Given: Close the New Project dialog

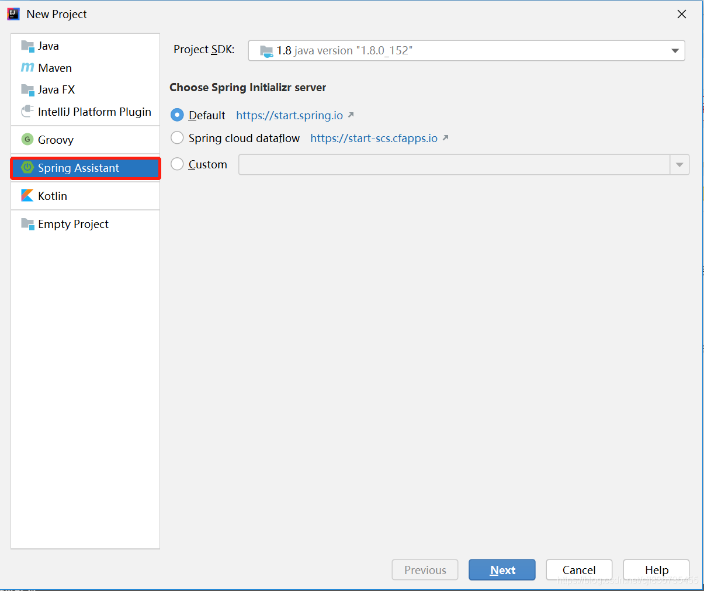Looking at the screenshot, I should pyautogui.click(x=682, y=14).
